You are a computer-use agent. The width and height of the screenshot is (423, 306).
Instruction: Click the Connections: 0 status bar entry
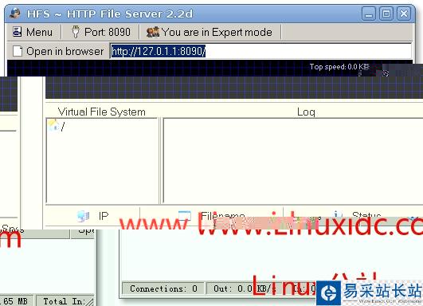coord(163,288)
